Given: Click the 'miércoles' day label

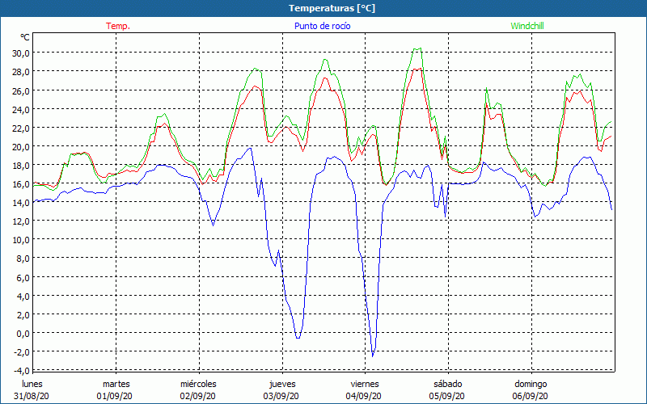Looking at the screenshot, I should [198, 384].
